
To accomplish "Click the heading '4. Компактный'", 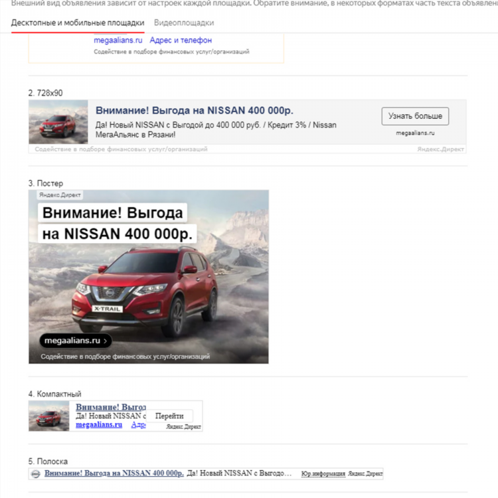I will click(54, 394).
